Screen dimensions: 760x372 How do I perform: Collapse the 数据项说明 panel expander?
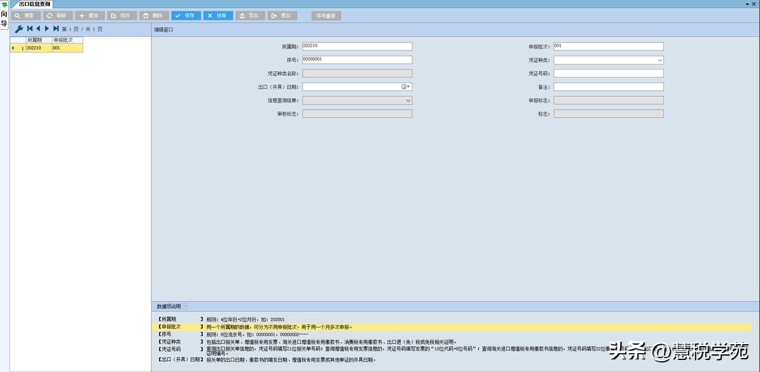tap(186, 306)
